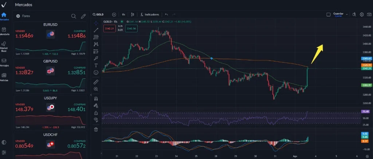Open the candlestick chart type selector
373x159 pixels.
point(133,15)
